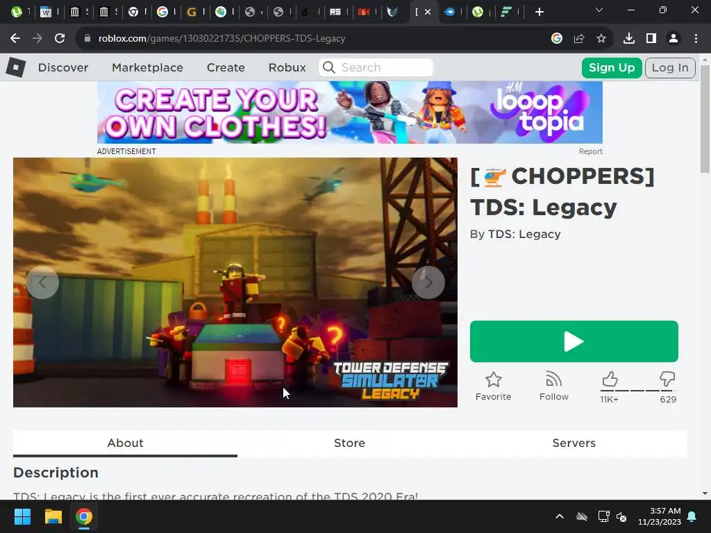711x533 pixels.
Task: Go back with browser back arrow
Action: [x=15, y=39]
